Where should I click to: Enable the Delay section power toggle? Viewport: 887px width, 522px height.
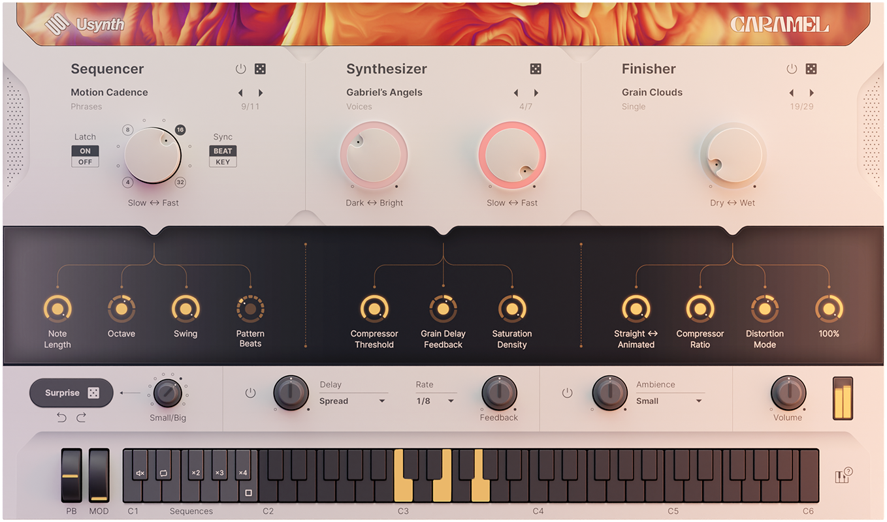(250, 393)
